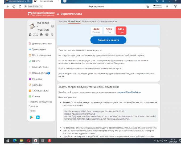Select the 550 ₽ one-year plan

tap(109, 30)
